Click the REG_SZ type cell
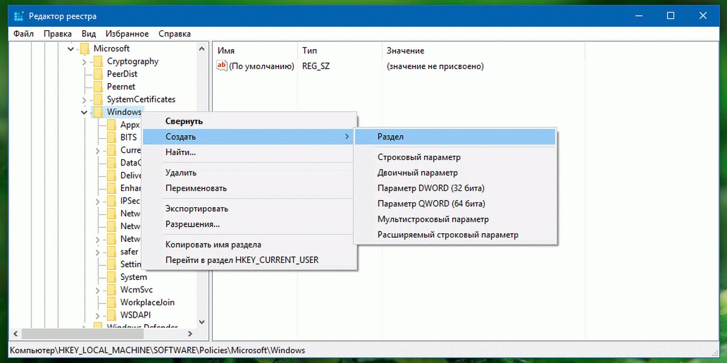Viewport: 727px width, 363px height. [316, 66]
